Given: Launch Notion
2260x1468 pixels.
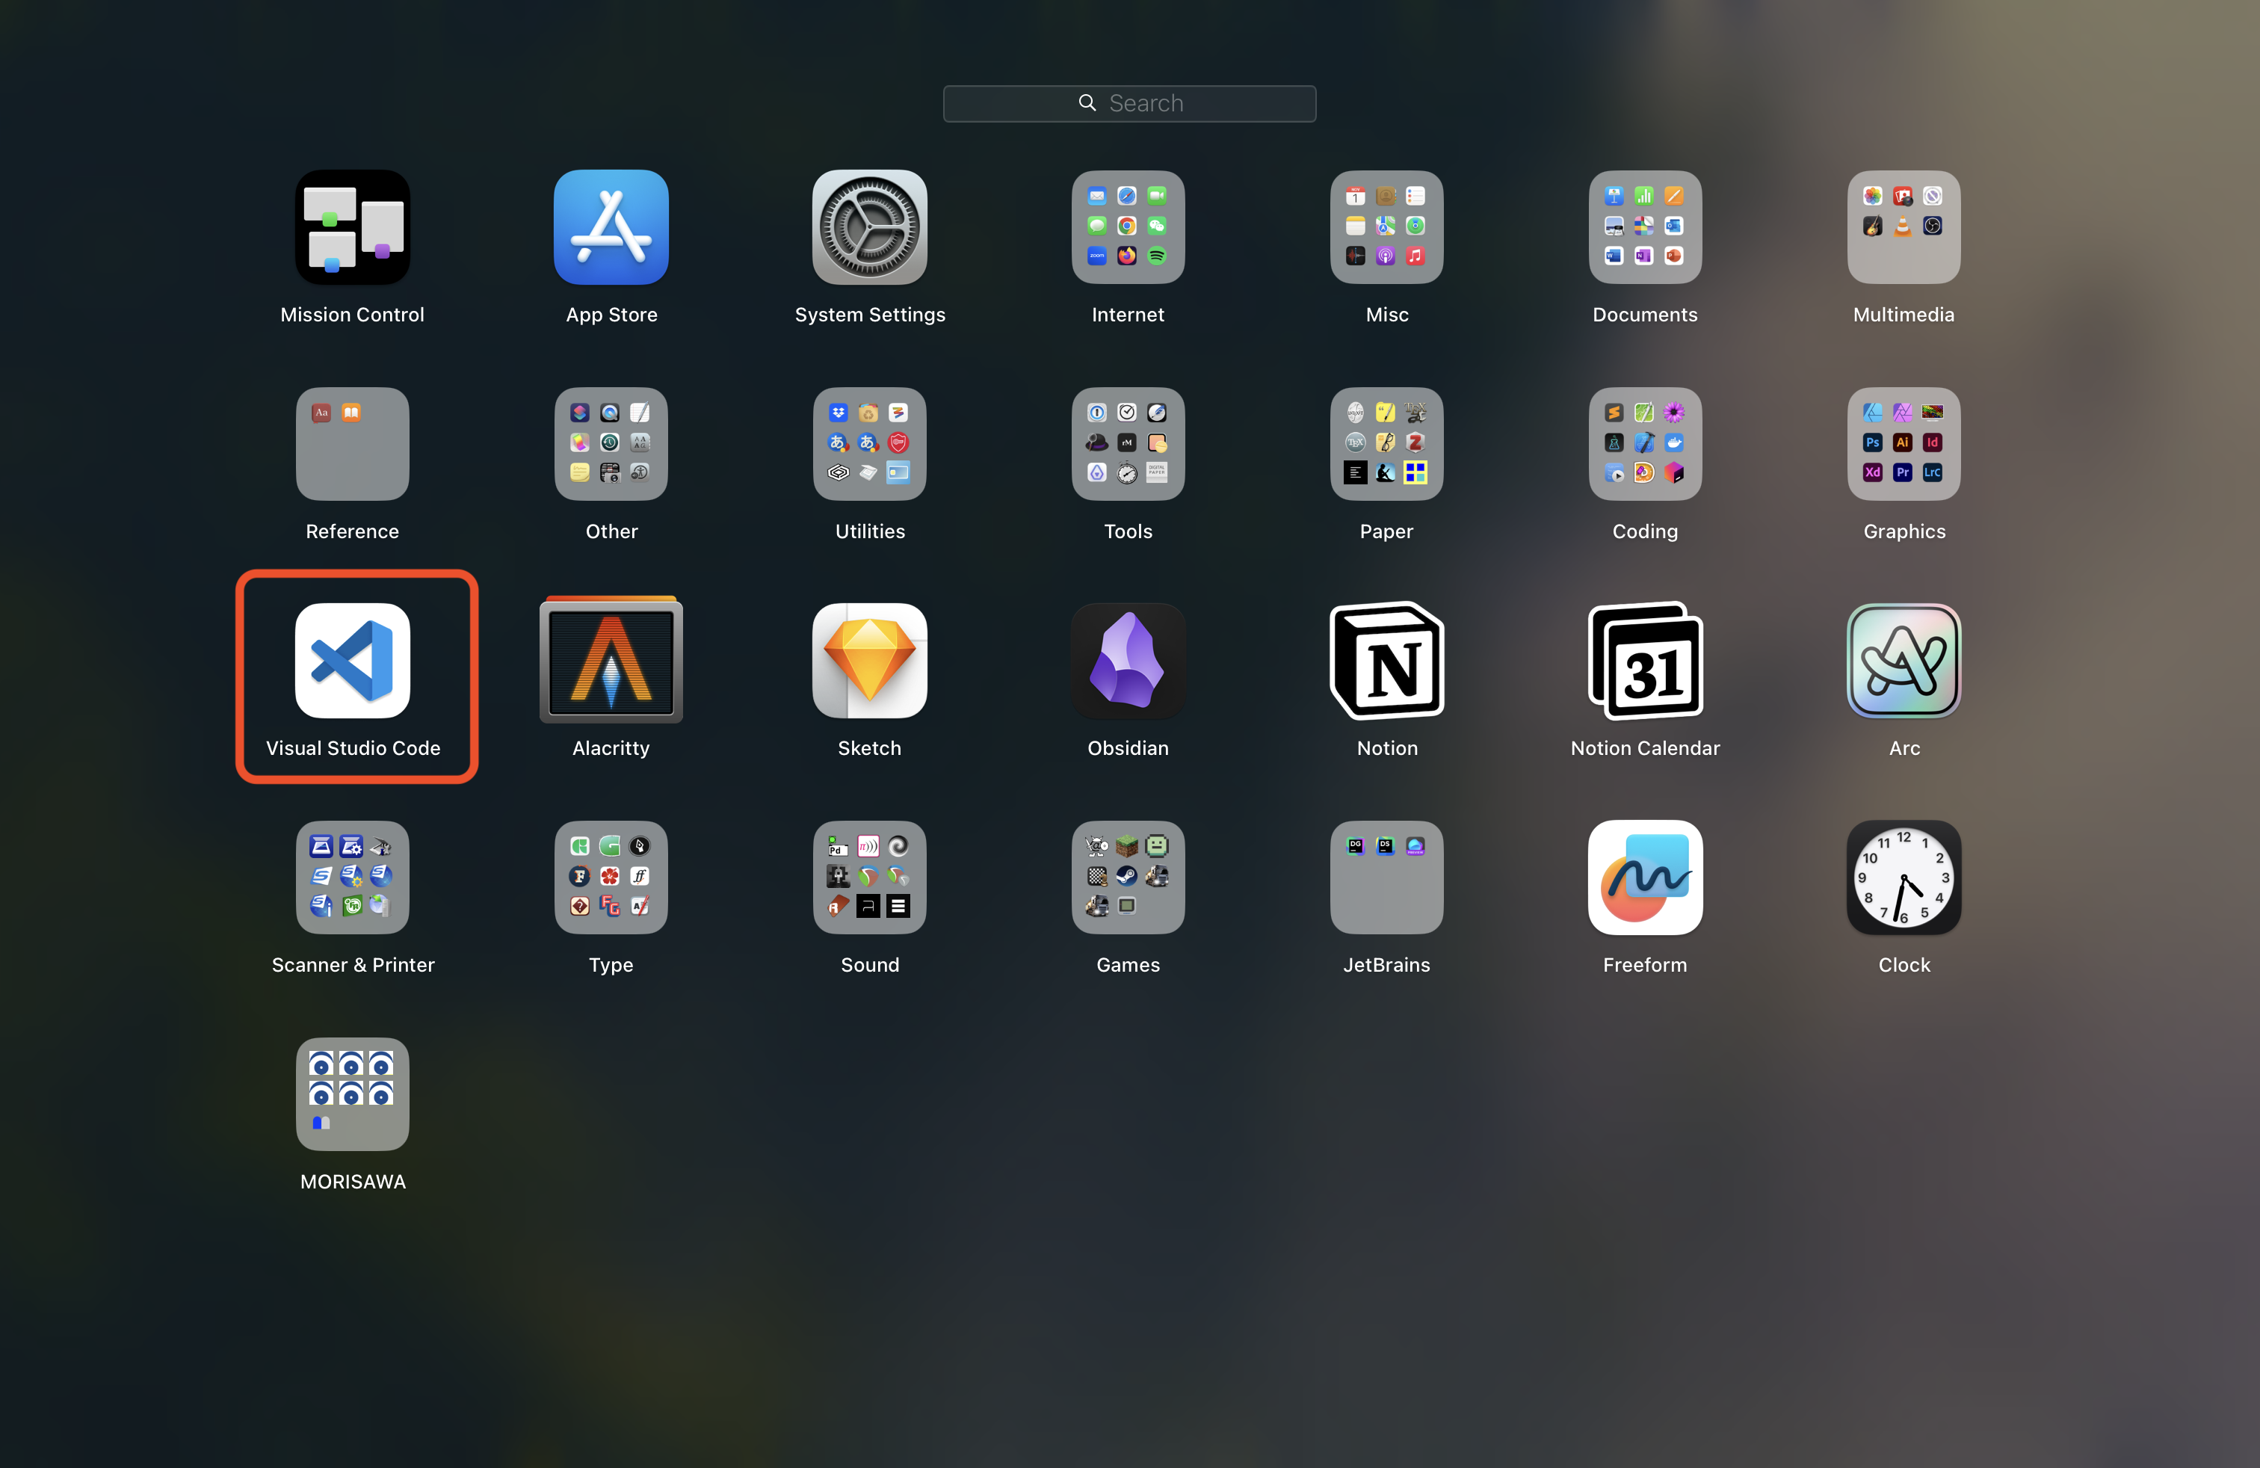Looking at the screenshot, I should pyautogui.click(x=1386, y=661).
